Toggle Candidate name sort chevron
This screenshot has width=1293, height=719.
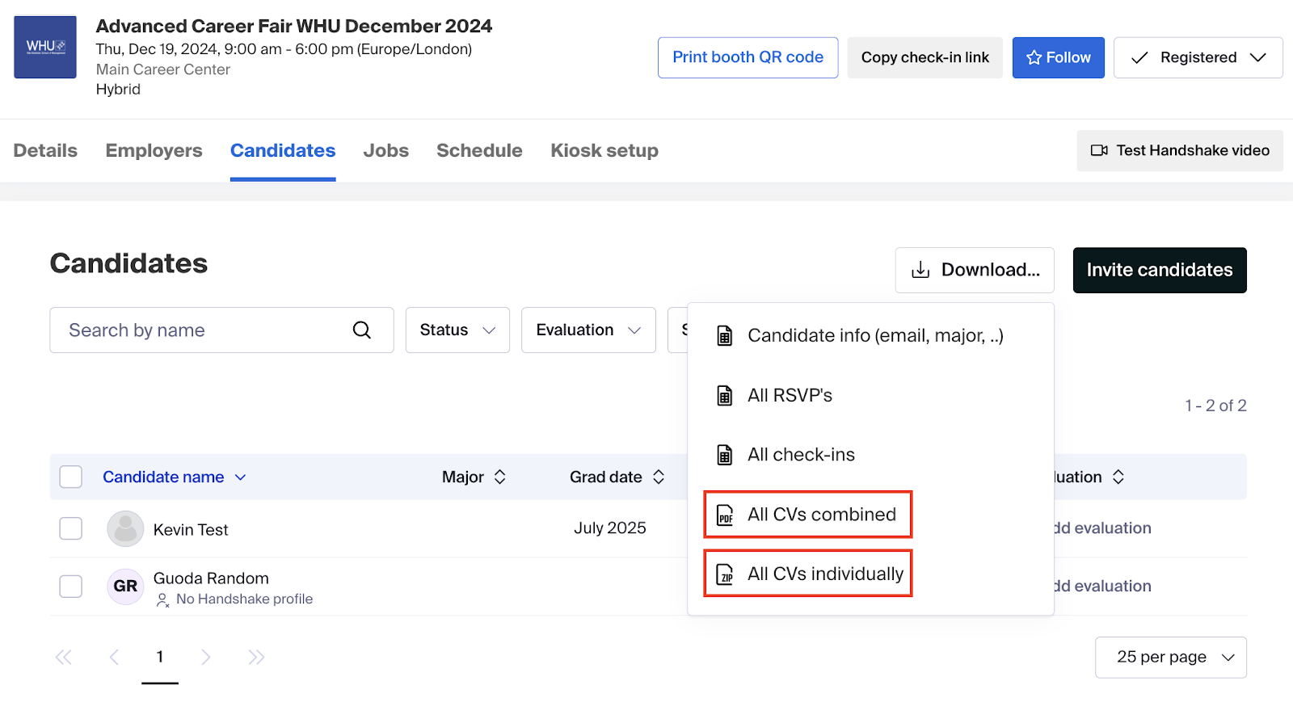pos(240,477)
